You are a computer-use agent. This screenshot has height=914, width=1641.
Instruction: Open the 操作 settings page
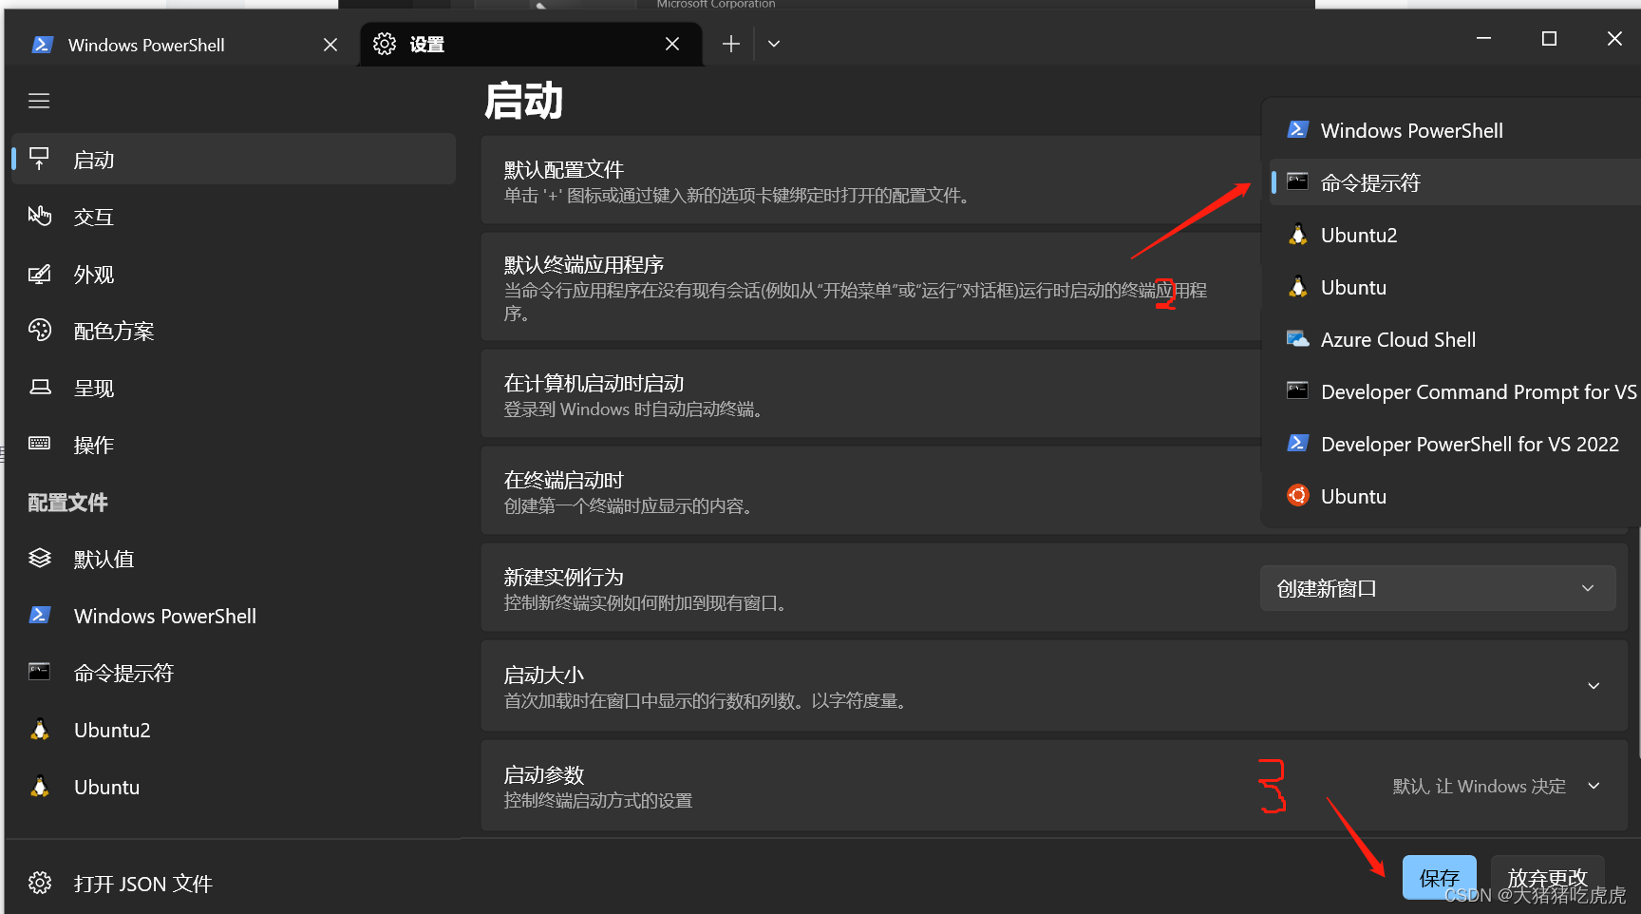coord(234,444)
